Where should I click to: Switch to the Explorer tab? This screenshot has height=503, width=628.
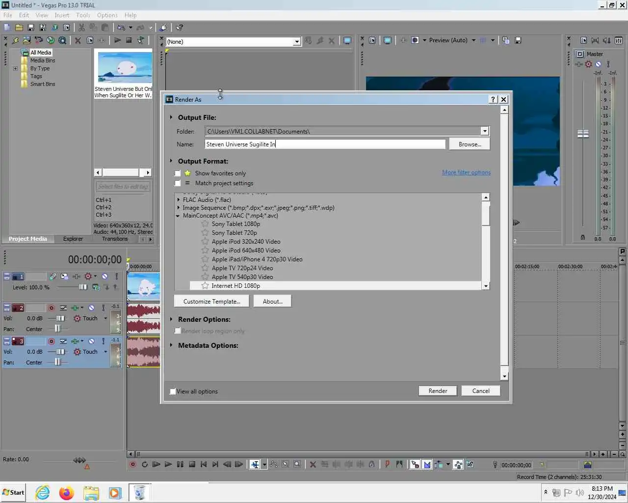coord(73,239)
